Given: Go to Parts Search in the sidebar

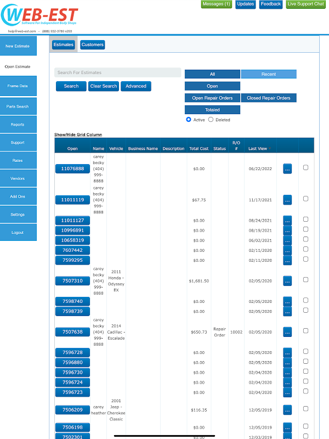Looking at the screenshot, I should click(18, 106).
